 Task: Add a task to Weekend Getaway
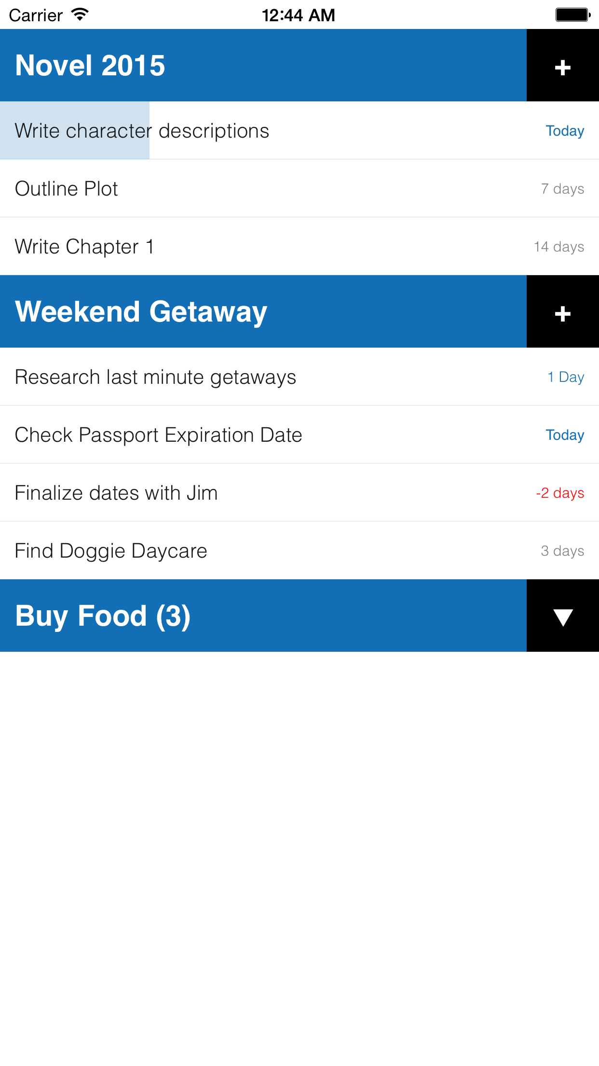[x=562, y=312]
